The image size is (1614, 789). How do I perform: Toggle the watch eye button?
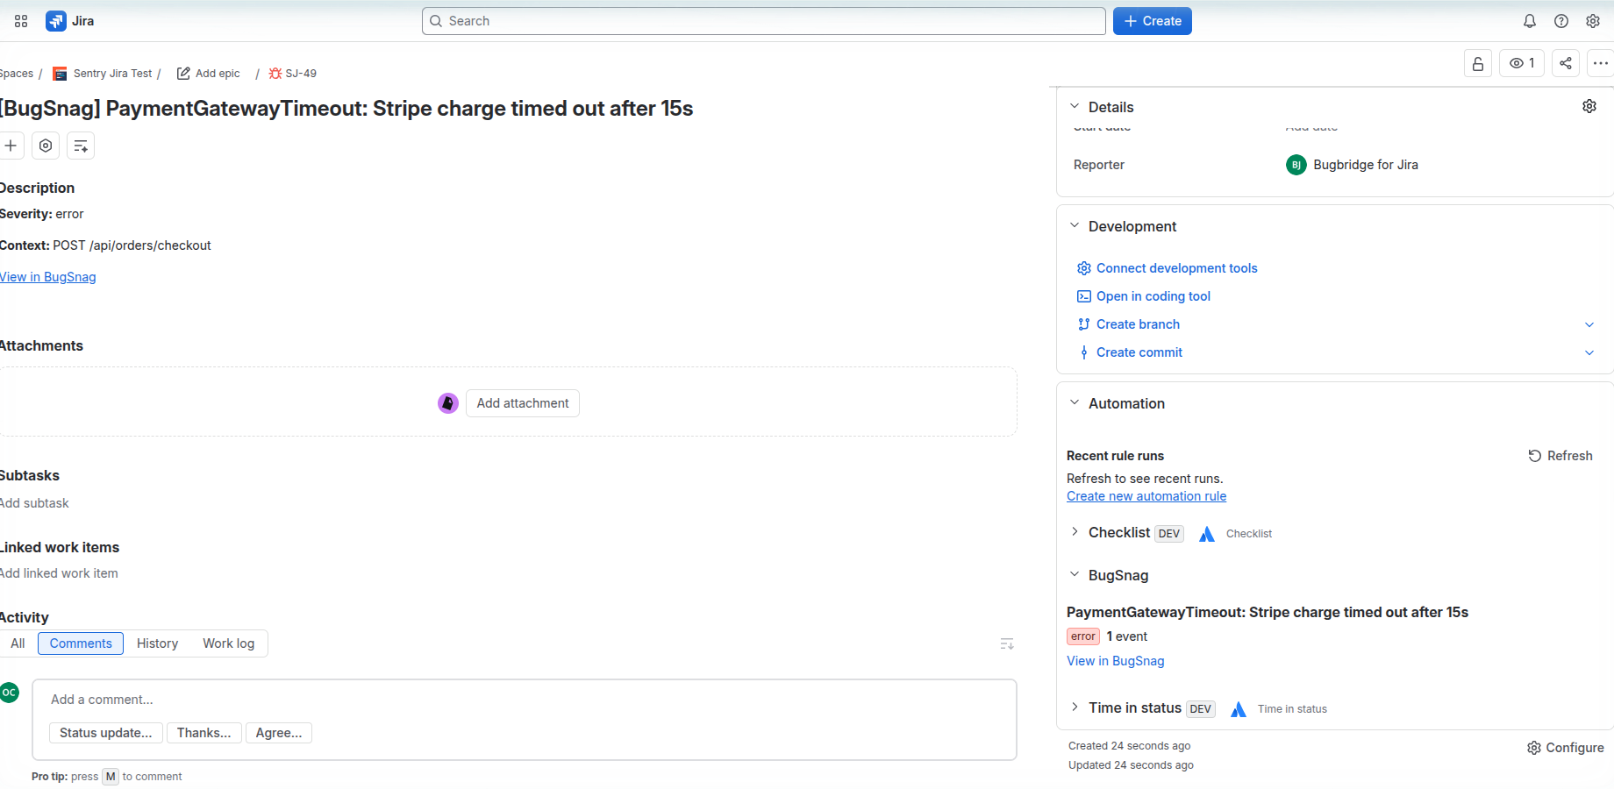(1522, 63)
